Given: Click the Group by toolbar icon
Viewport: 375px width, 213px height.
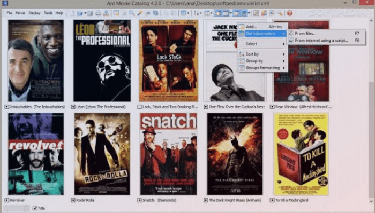Looking at the screenshot, I should click(x=207, y=13).
